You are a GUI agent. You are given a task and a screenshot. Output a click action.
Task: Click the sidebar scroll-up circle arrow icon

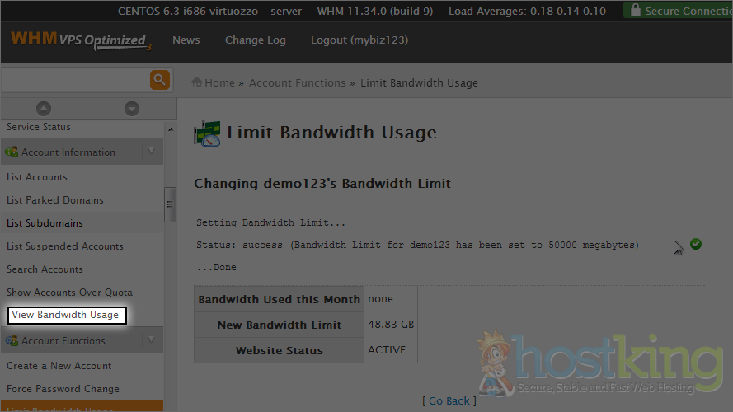click(44, 109)
